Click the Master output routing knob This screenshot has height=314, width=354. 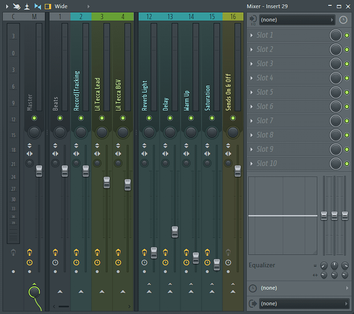point(34,292)
